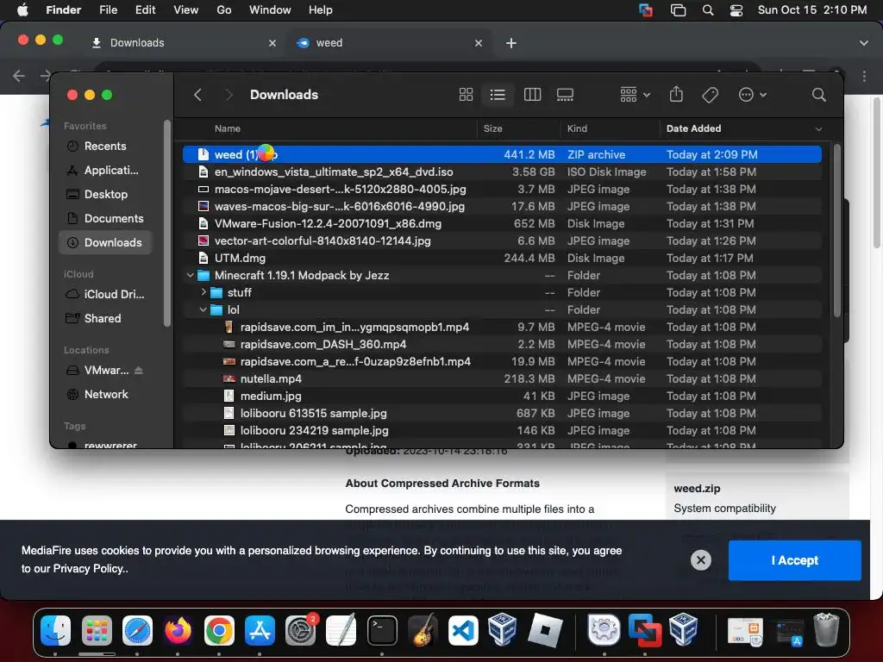Screen dimensions: 883x662
Task: Toggle Date Added sort order chevron
Action: [x=819, y=129]
